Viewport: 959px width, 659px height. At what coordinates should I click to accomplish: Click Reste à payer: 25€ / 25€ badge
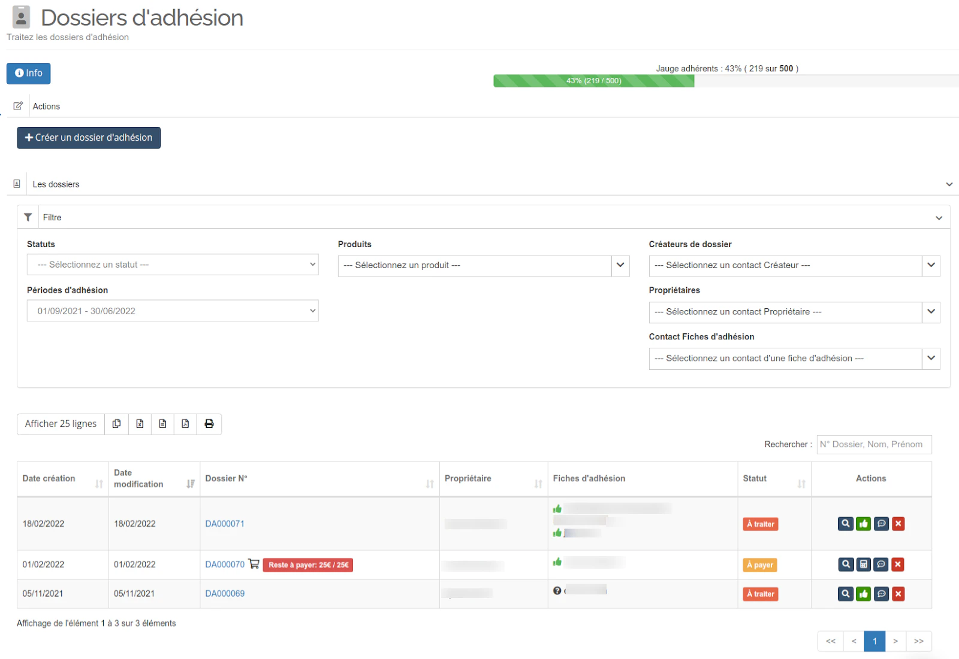coord(308,565)
